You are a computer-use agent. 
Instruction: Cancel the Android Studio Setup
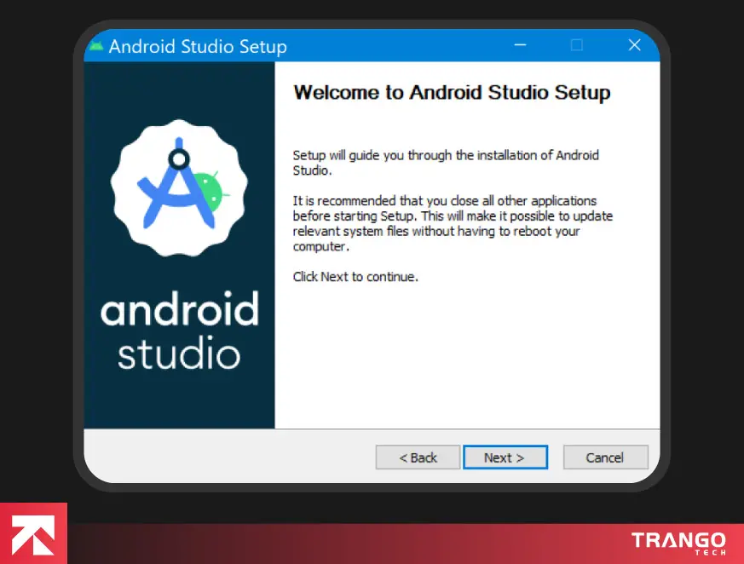pos(605,458)
